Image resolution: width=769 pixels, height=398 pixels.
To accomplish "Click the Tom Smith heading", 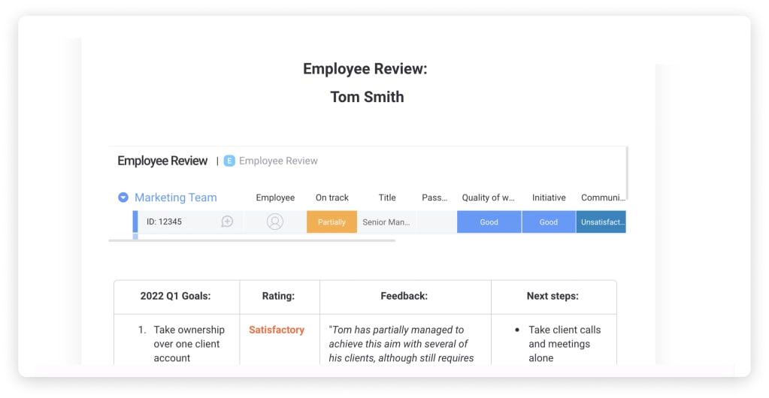I will (x=367, y=97).
